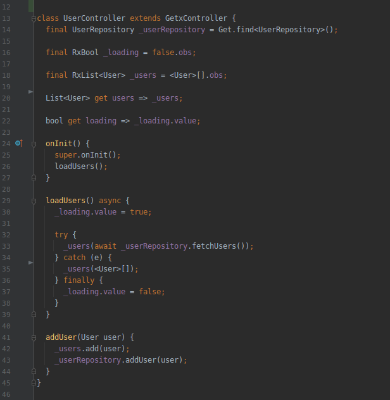
Task: Fold addUser using its closing brace marker
Action: (x=34, y=371)
